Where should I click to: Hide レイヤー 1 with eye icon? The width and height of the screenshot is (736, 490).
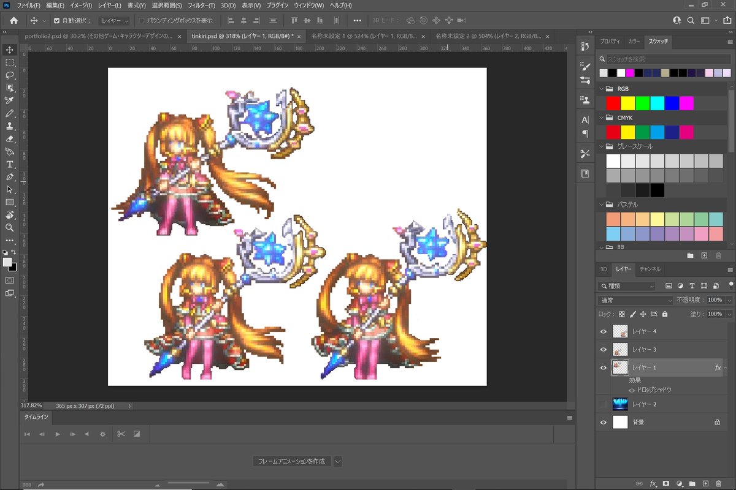[x=604, y=367]
